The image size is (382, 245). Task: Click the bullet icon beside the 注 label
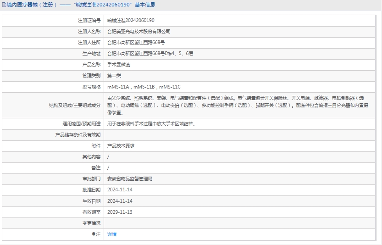94,234
